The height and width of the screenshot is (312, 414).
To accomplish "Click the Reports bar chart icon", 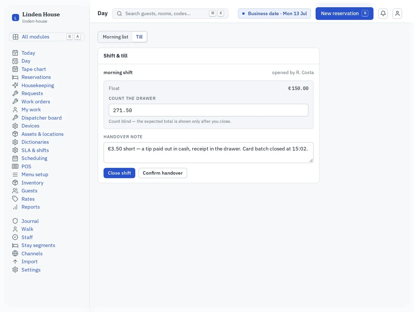I will 15,207.
